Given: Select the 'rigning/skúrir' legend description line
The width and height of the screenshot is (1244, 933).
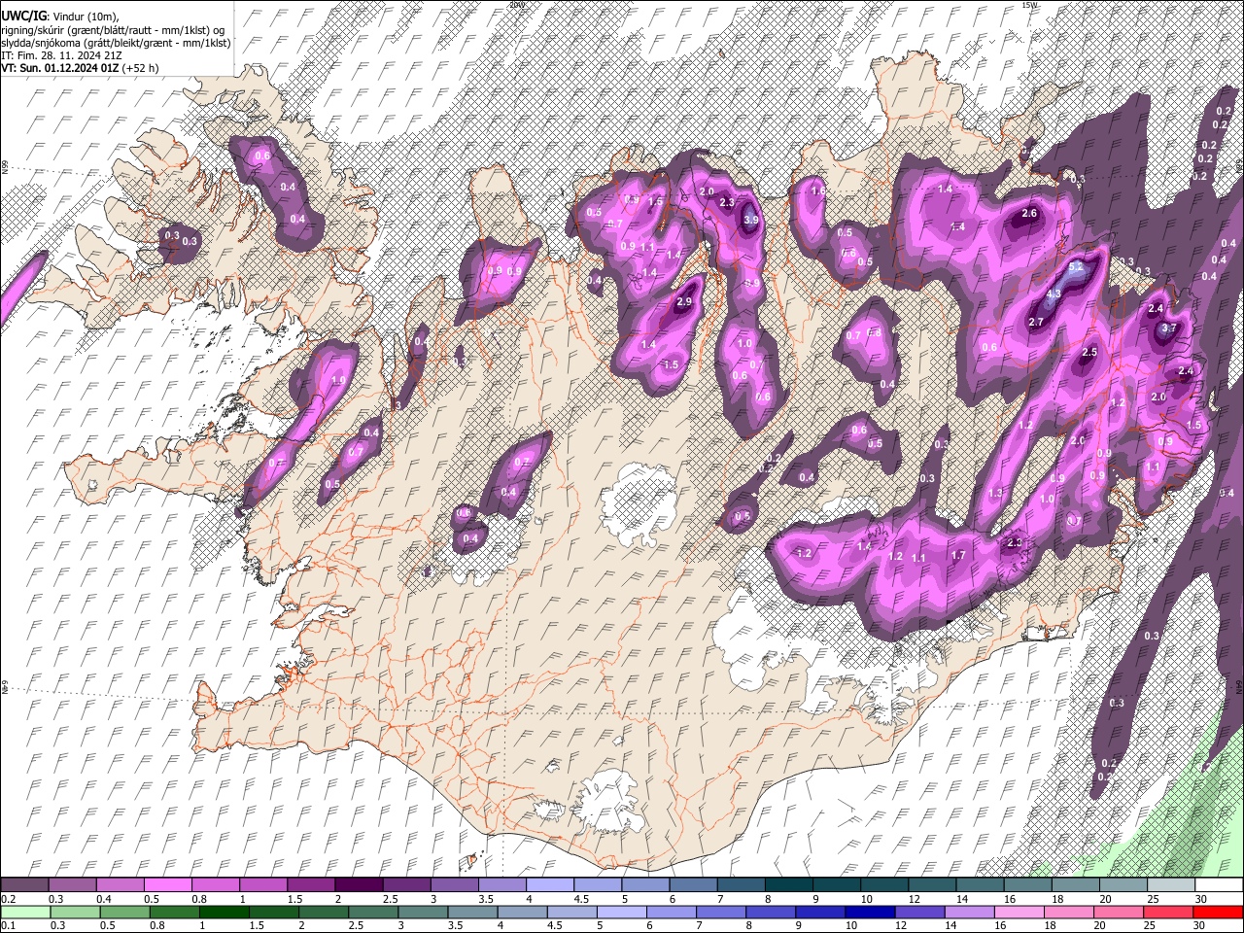Looking at the screenshot, I should [x=116, y=30].
